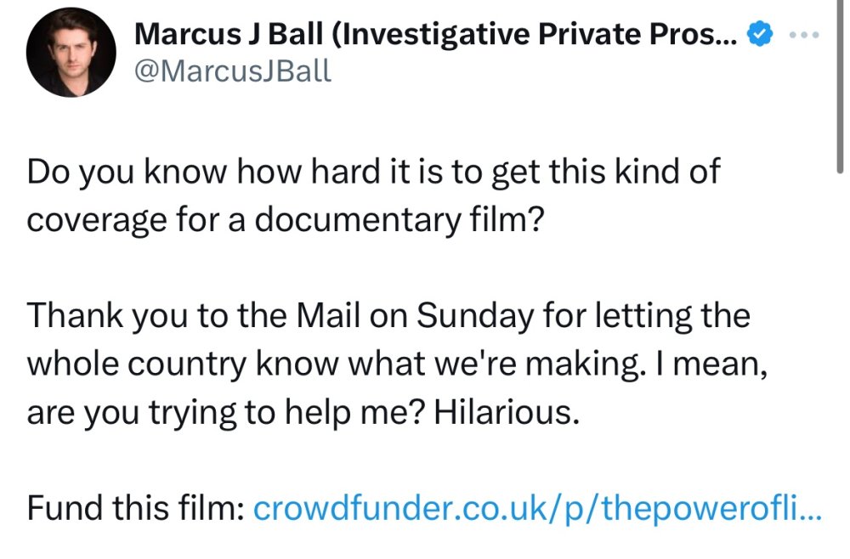
Task: Follow the crowdfunder.co.uk film link
Action: point(537,509)
